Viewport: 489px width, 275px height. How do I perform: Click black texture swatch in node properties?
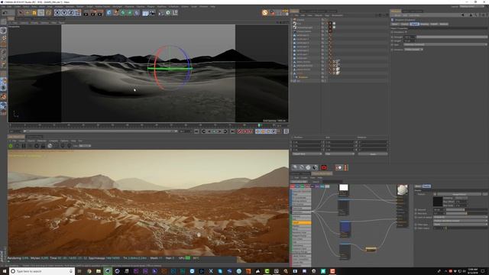(x=438, y=202)
